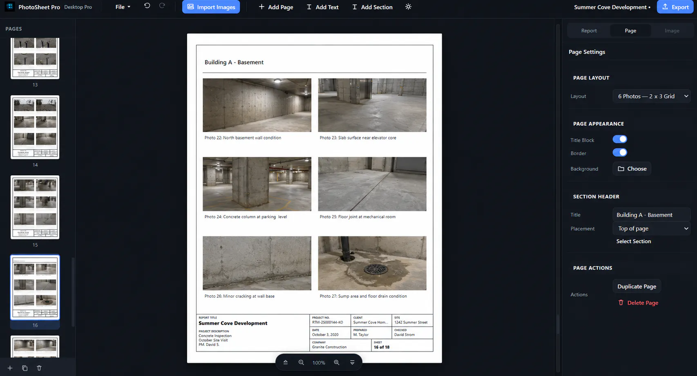Add a new page from the Pages panel footer

pos(10,368)
